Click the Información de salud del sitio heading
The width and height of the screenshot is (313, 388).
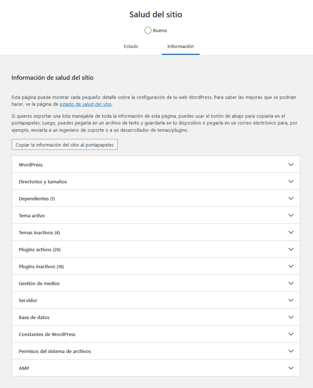pyautogui.click(x=52, y=78)
